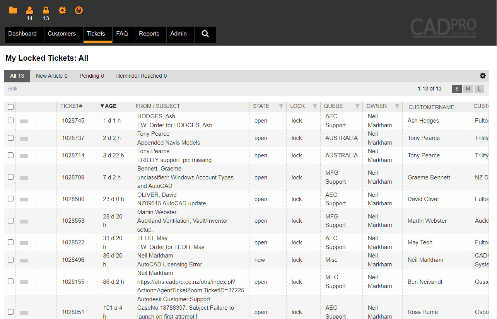
Task: Open ticket 'NZ09615 AutoCAD update'
Action: (171, 203)
